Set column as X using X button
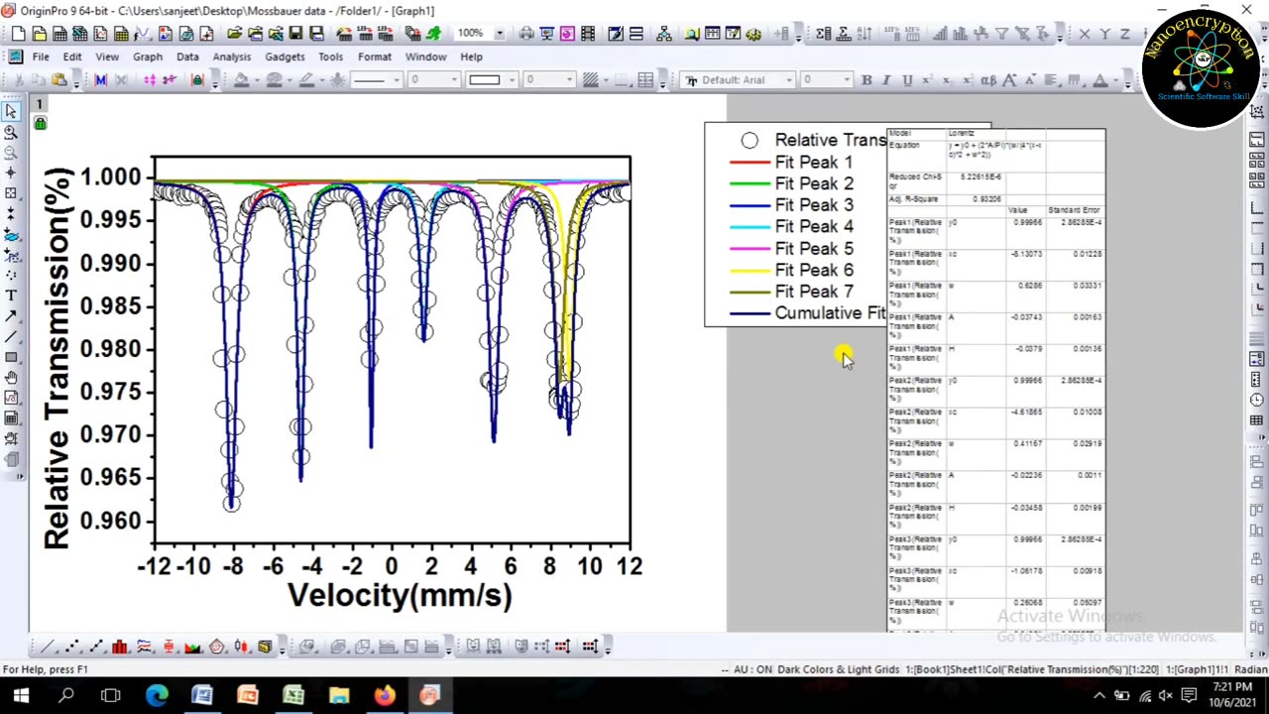The image size is (1269, 714). pyautogui.click(x=1085, y=34)
